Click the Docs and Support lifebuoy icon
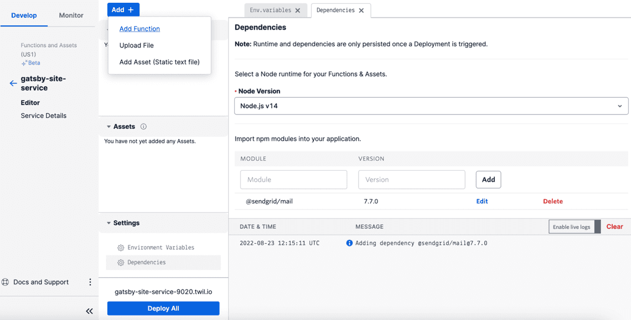This screenshot has width=631, height=320. click(6, 282)
